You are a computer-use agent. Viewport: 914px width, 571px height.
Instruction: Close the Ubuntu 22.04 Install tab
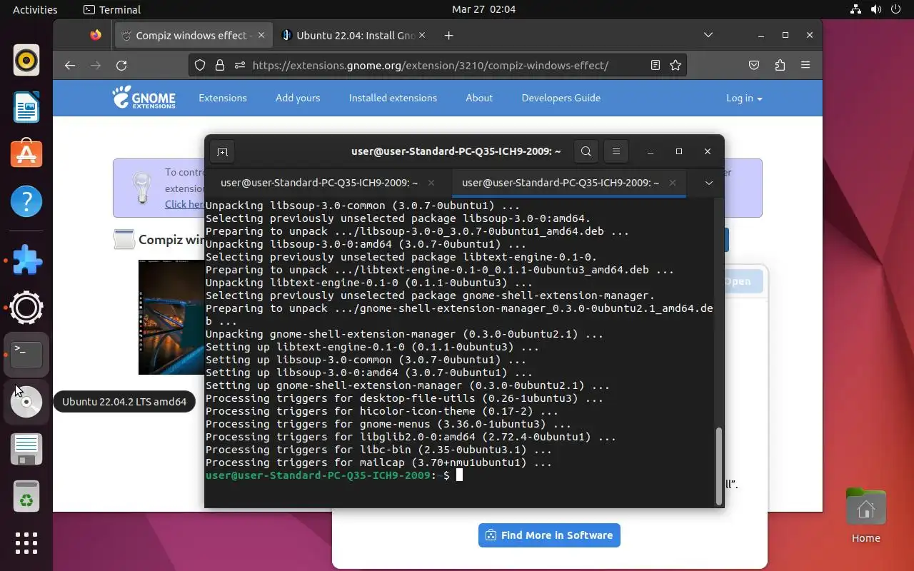pos(422,35)
